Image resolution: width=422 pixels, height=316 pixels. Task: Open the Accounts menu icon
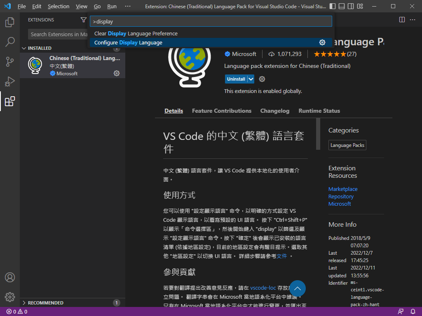coord(10,277)
